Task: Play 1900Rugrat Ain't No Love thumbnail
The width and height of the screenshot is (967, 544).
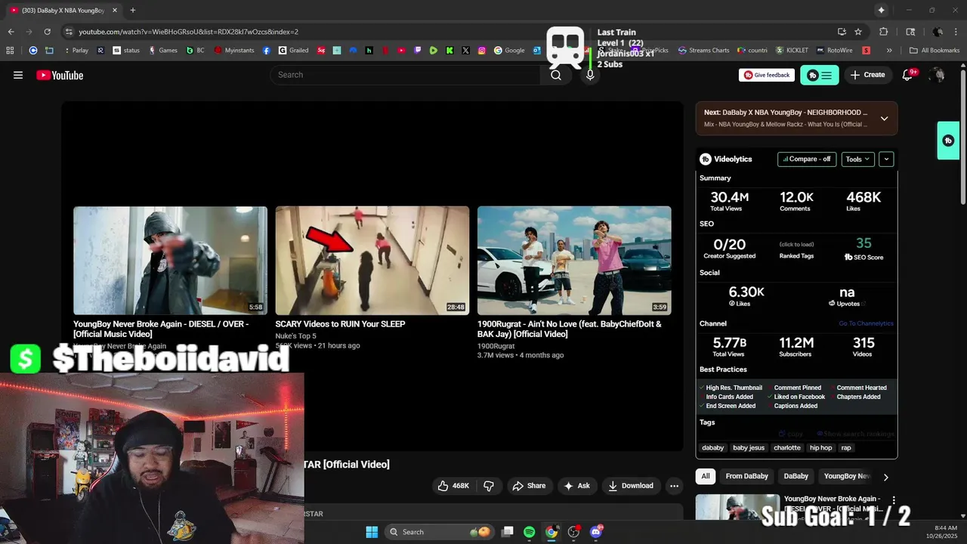Action: [x=574, y=260]
